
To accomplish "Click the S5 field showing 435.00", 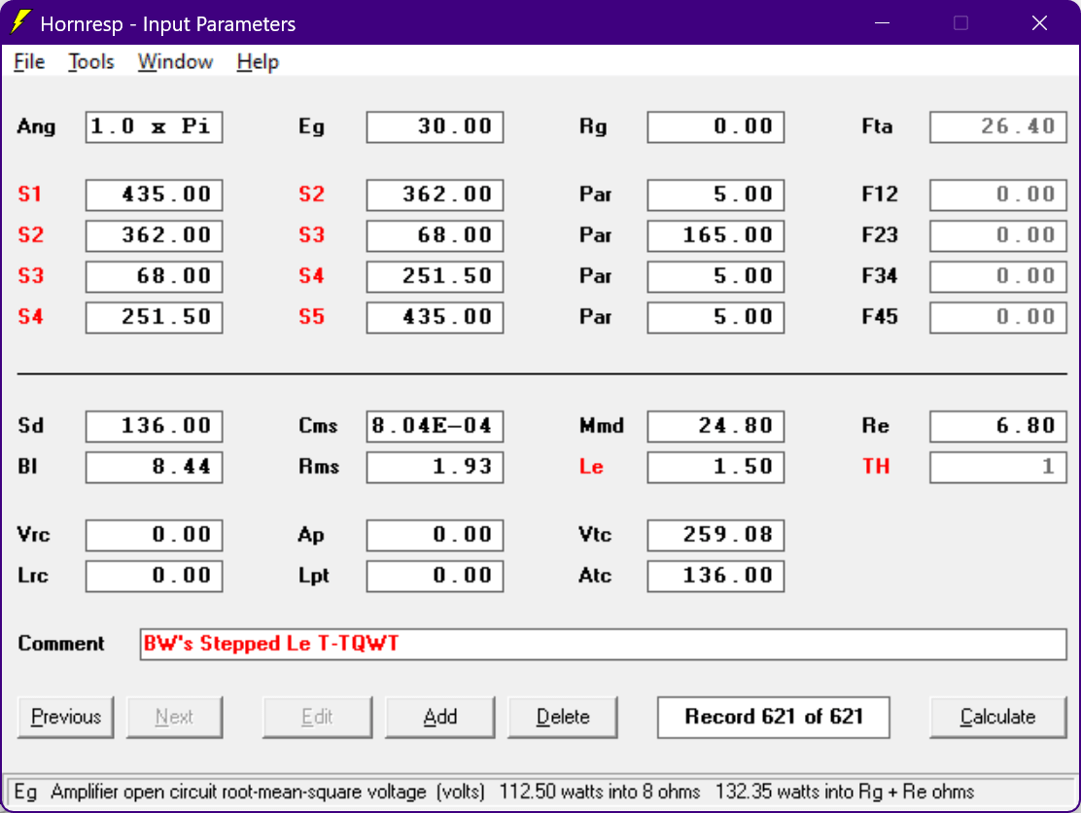I will 435,317.
